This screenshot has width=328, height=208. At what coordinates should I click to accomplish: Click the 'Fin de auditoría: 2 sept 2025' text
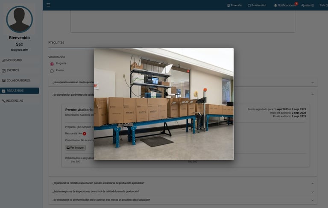290,116
